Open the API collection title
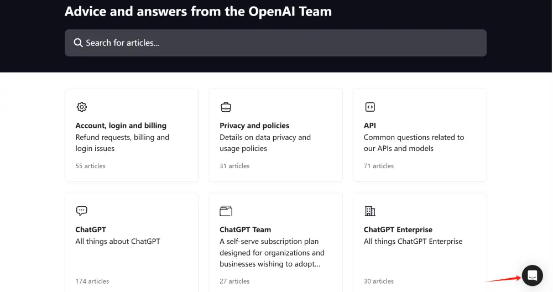This screenshot has height=292, width=553. (x=369, y=126)
